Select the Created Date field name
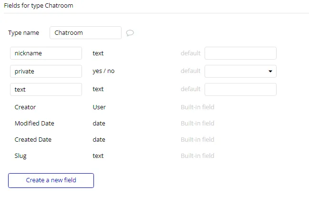The width and height of the screenshot is (309, 208). [x=33, y=140]
